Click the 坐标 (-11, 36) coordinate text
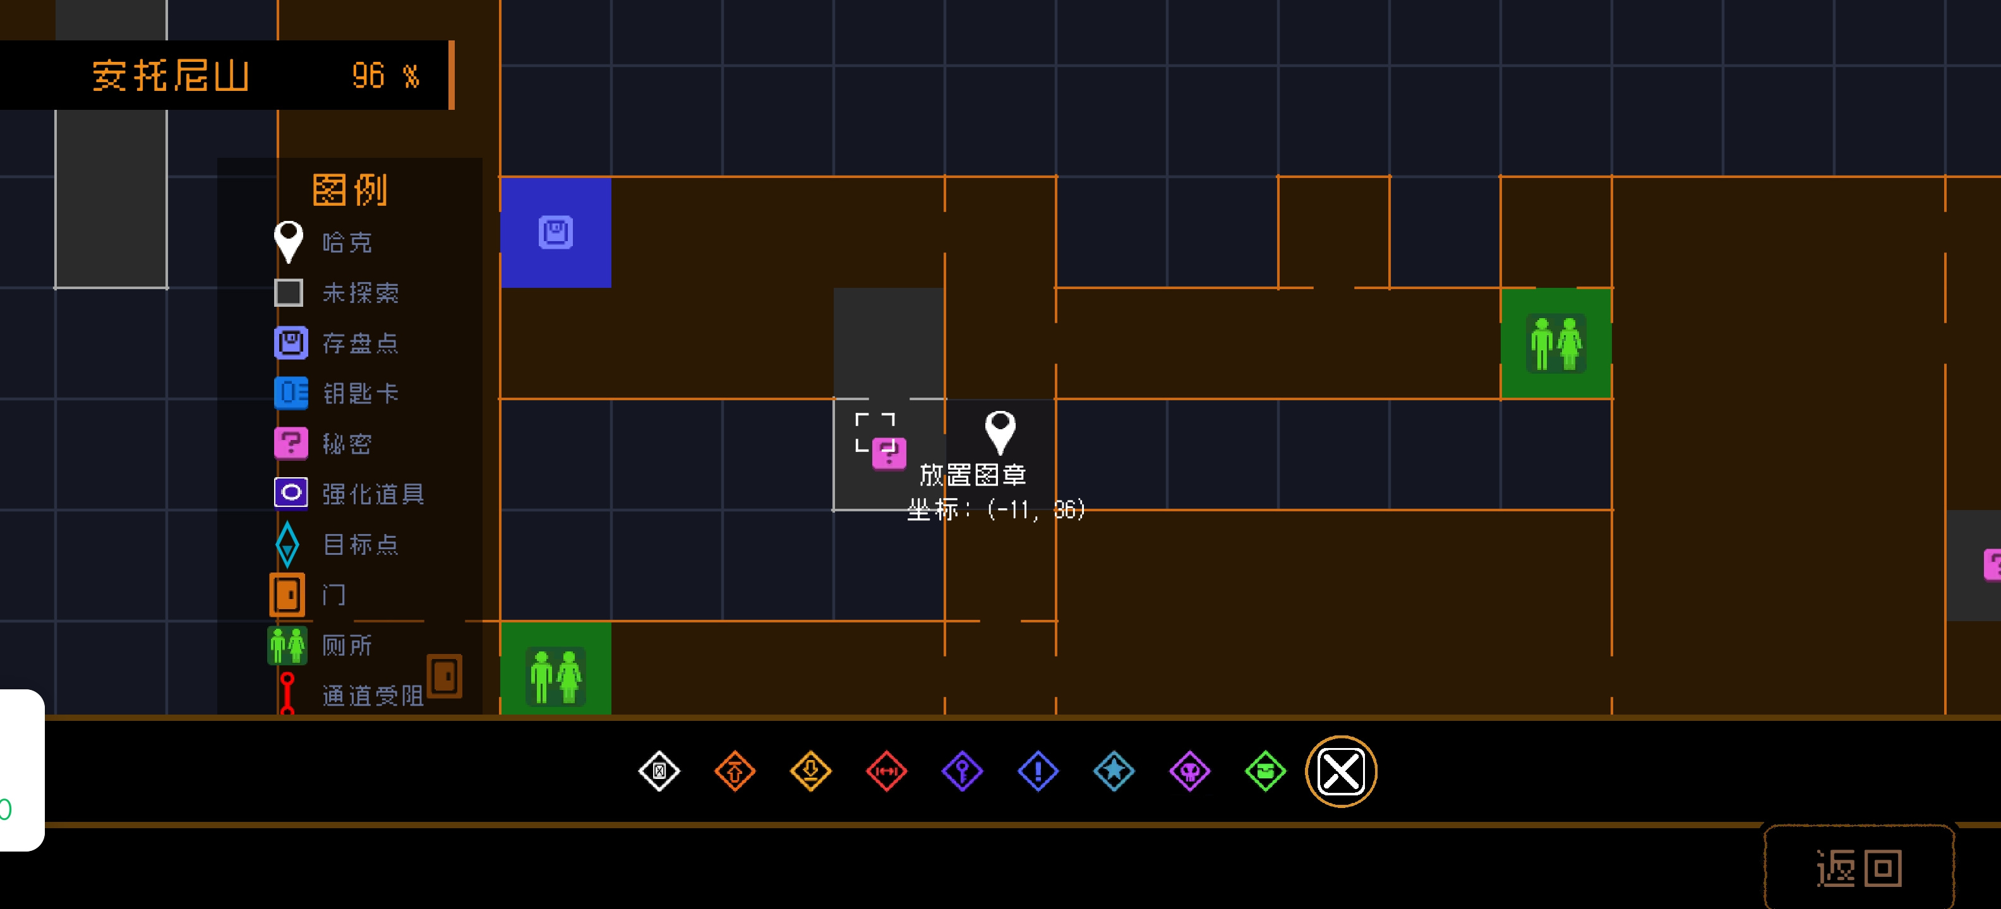This screenshot has width=2001, height=909. tap(996, 510)
